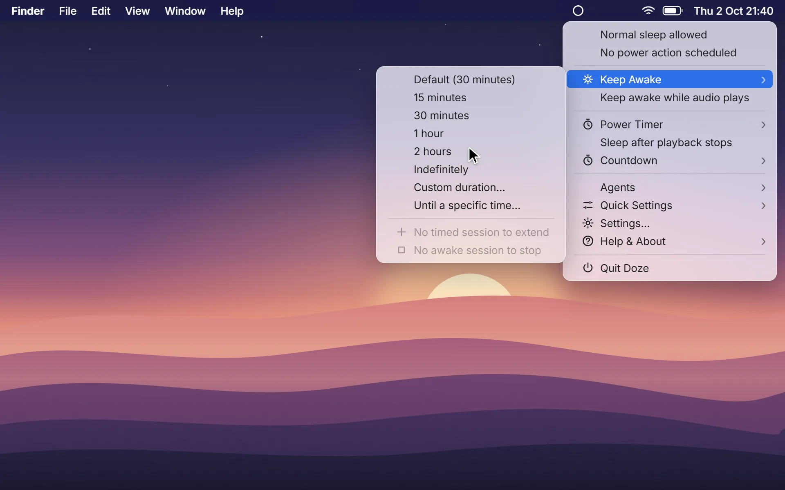Screen dimensions: 785x490
Task: Choose Default (30 minutes) duration
Action: coord(471,79)
